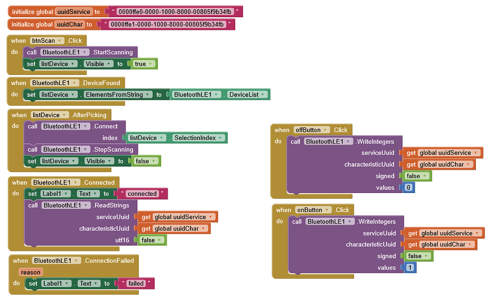Open global uuidService dropdown in offButton block
Viewport: 495px width, 300px height.
coord(449,153)
